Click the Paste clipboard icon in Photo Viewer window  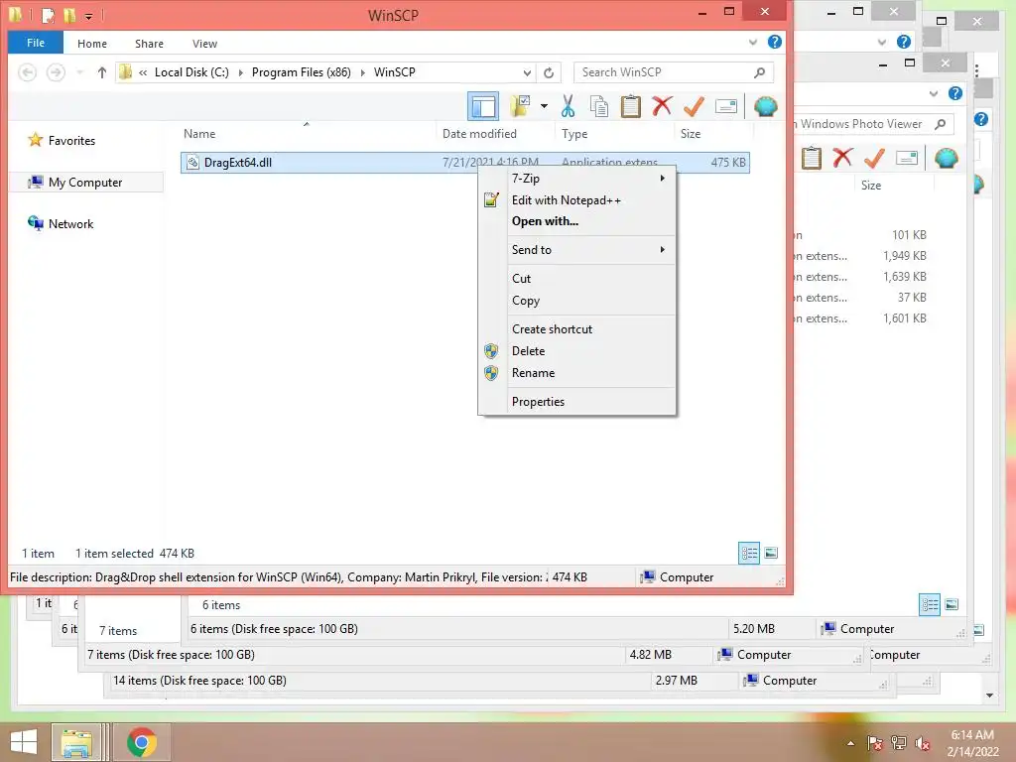(812, 158)
